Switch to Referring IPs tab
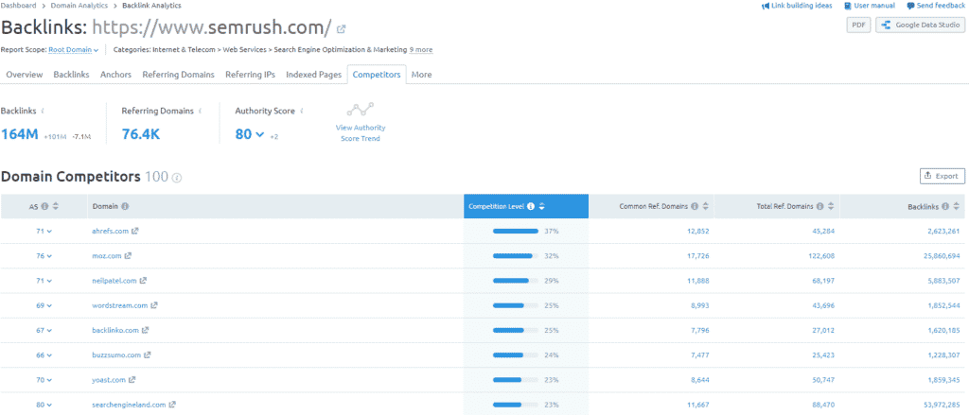 tap(250, 74)
